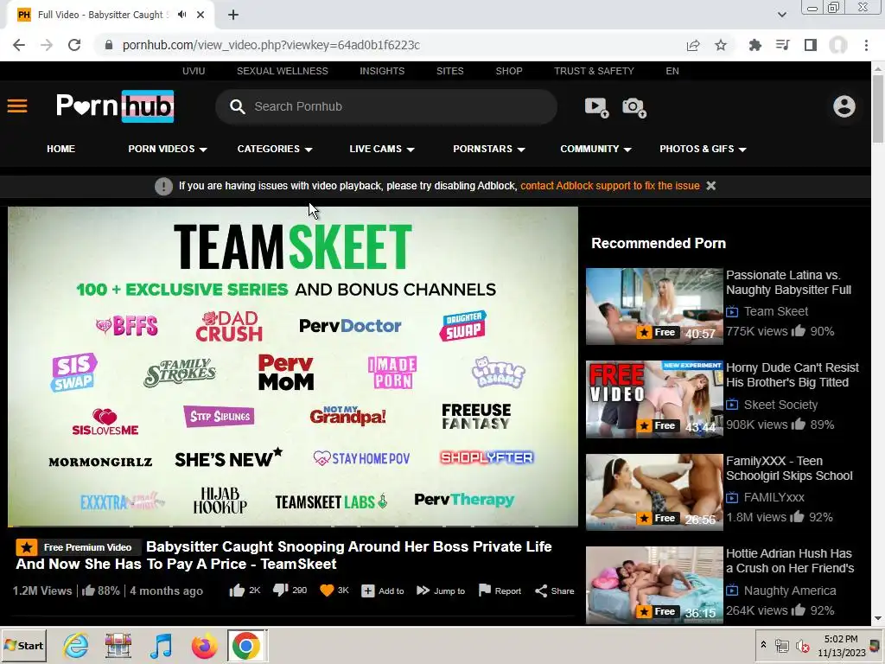
Task: Click the magnifier icon in the search bar
Action: [x=238, y=106]
